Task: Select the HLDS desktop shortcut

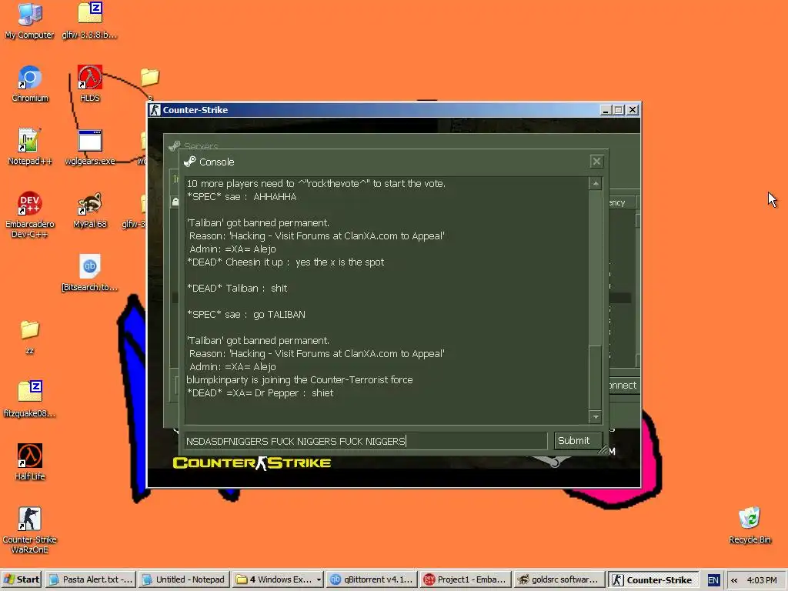Action: tap(90, 83)
